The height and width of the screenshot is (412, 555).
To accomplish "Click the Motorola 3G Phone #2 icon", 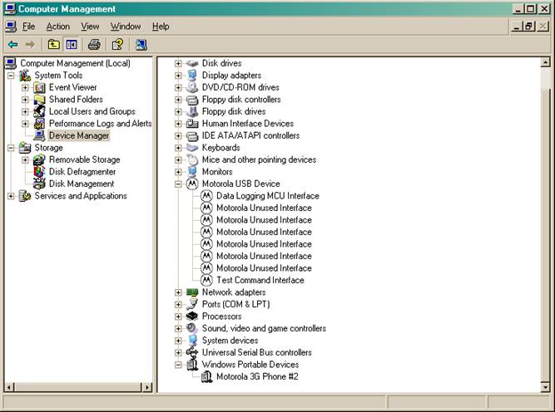I will [x=206, y=376].
